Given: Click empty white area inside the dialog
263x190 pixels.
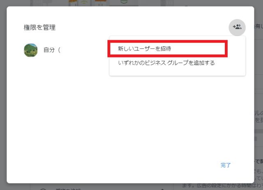Looking at the screenshot, I should [123, 123].
